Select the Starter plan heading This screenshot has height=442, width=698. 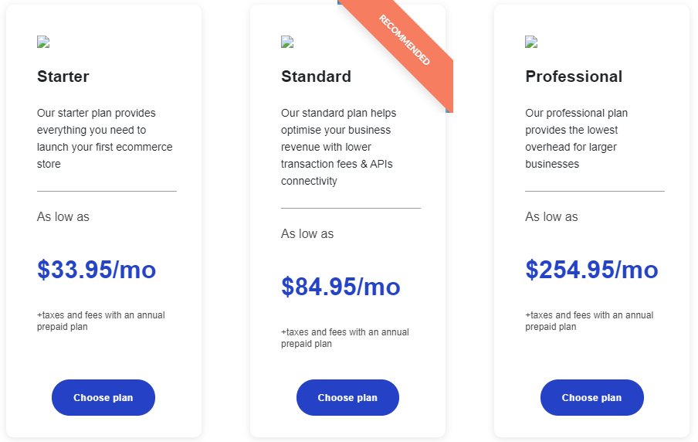[63, 76]
